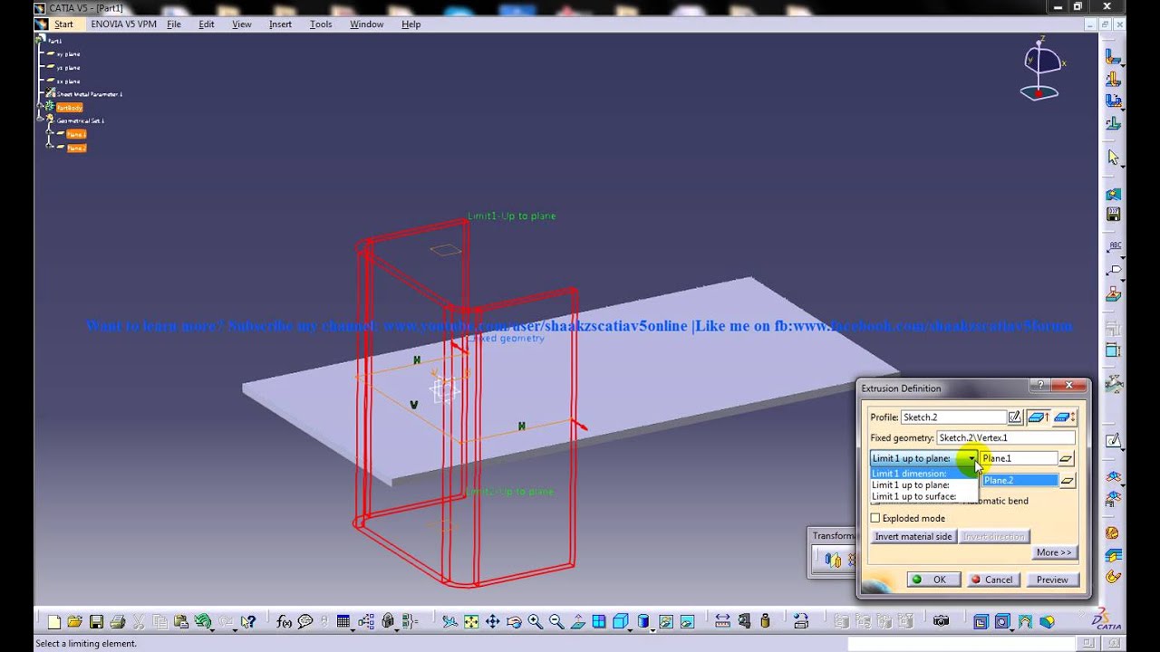Screen dimensions: 1160x652
Task: Click the Capture camera icon
Action: pyautogui.click(x=942, y=621)
